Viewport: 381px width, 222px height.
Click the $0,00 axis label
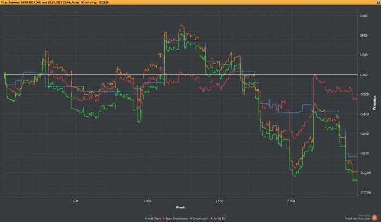tap(364, 75)
